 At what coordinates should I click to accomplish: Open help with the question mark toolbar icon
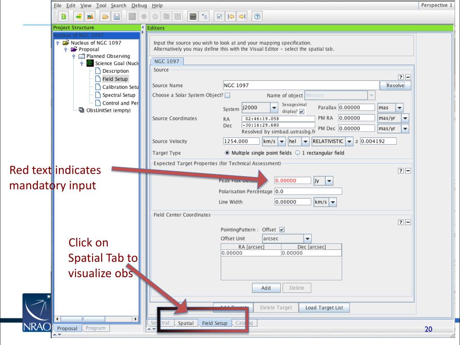[x=257, y=17]
